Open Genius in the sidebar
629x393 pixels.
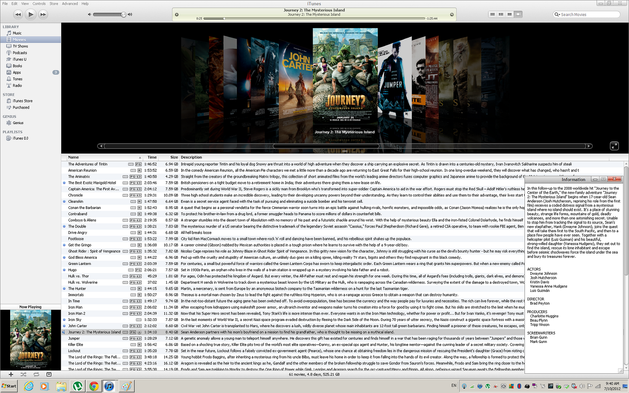(18, 123)
